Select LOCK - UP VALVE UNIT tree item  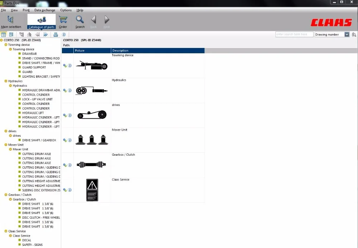click(x=38, y=99)
